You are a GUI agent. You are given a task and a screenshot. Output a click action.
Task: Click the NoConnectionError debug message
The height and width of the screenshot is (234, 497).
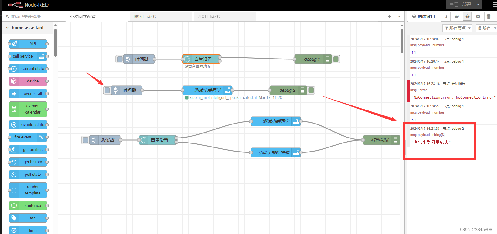[x=453, y=97]
